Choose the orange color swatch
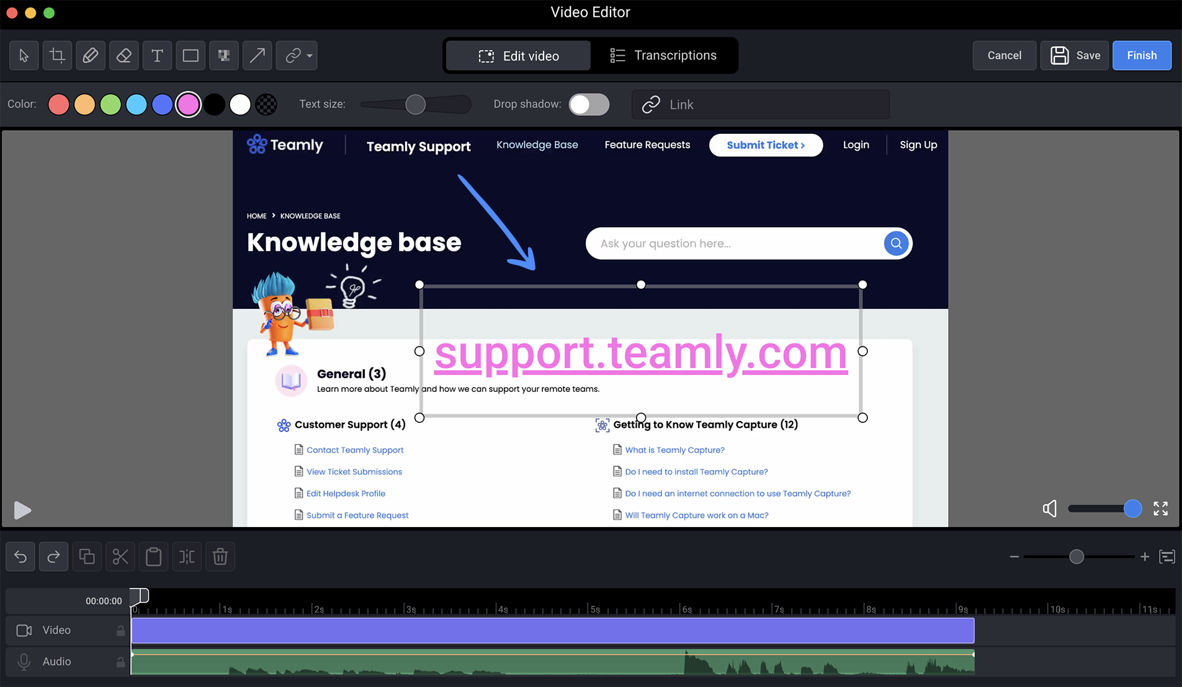This screenshot has height=687, width=1182. [85, 105]
